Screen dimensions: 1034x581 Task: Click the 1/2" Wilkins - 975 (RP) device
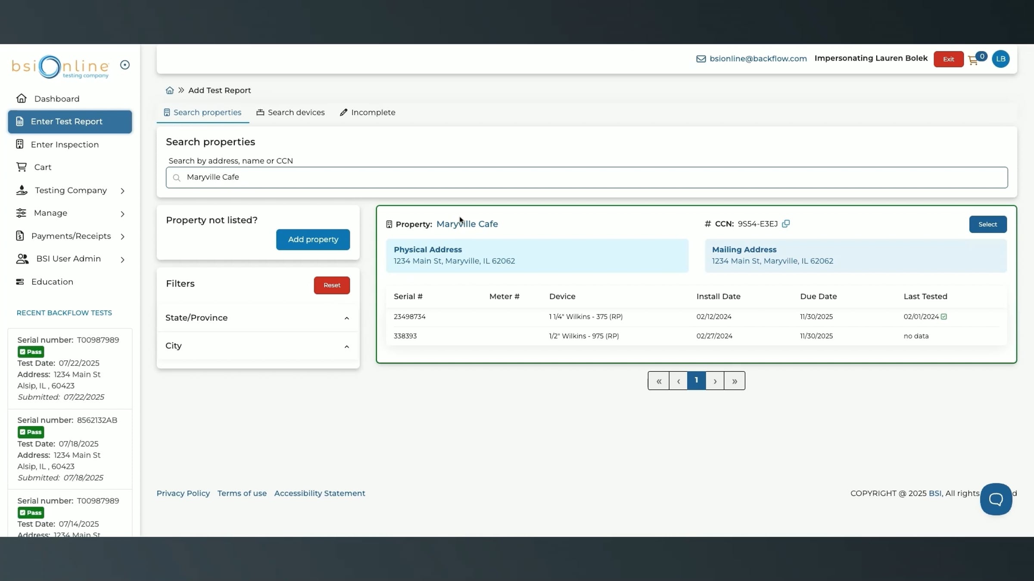pyautogui.click(x=584, y=336)
